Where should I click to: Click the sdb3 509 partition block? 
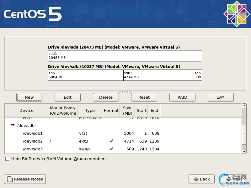tap(198, 75)
